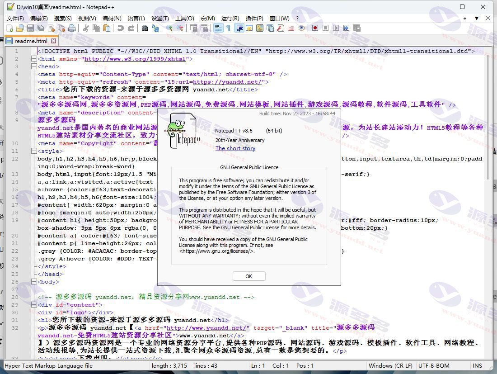Open the Replace dialog icon
The height and width of the screenshot is (374, 497).
coord(155,28)
